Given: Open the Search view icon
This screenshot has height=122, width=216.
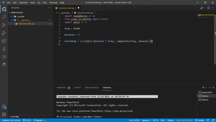Looking at the screenshot, I should 4,17.
